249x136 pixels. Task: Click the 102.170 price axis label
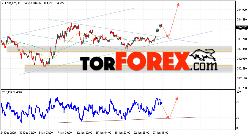242,78
